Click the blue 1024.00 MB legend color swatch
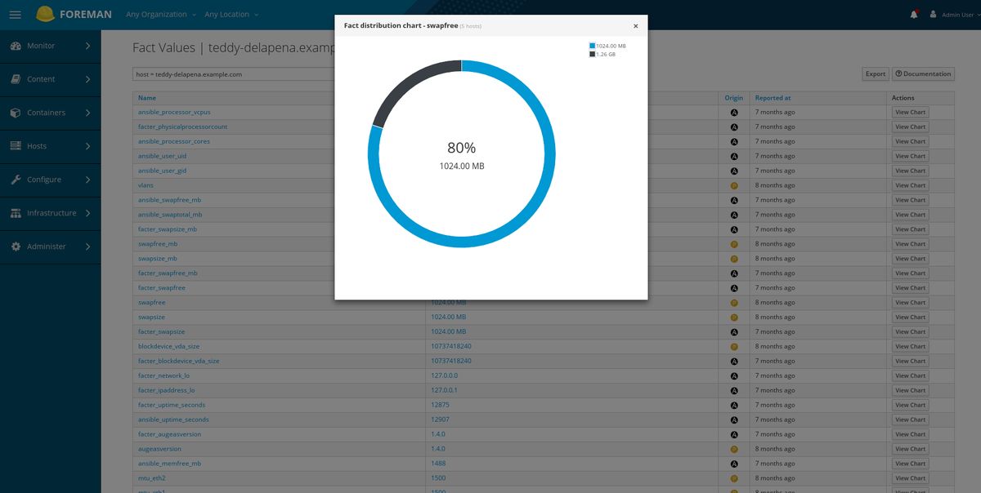This screenshot has height=493, width=981. (x=592, y=45)
